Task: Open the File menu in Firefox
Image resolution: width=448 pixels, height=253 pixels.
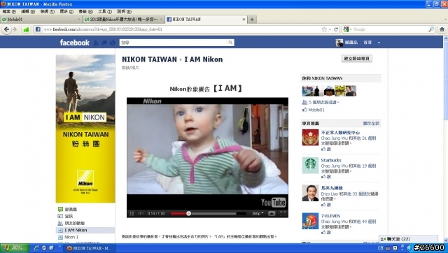Action: pyautogui.click(x=9, y=12)
